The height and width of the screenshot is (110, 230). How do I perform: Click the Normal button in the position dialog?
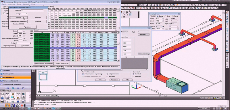pos(18,18)
